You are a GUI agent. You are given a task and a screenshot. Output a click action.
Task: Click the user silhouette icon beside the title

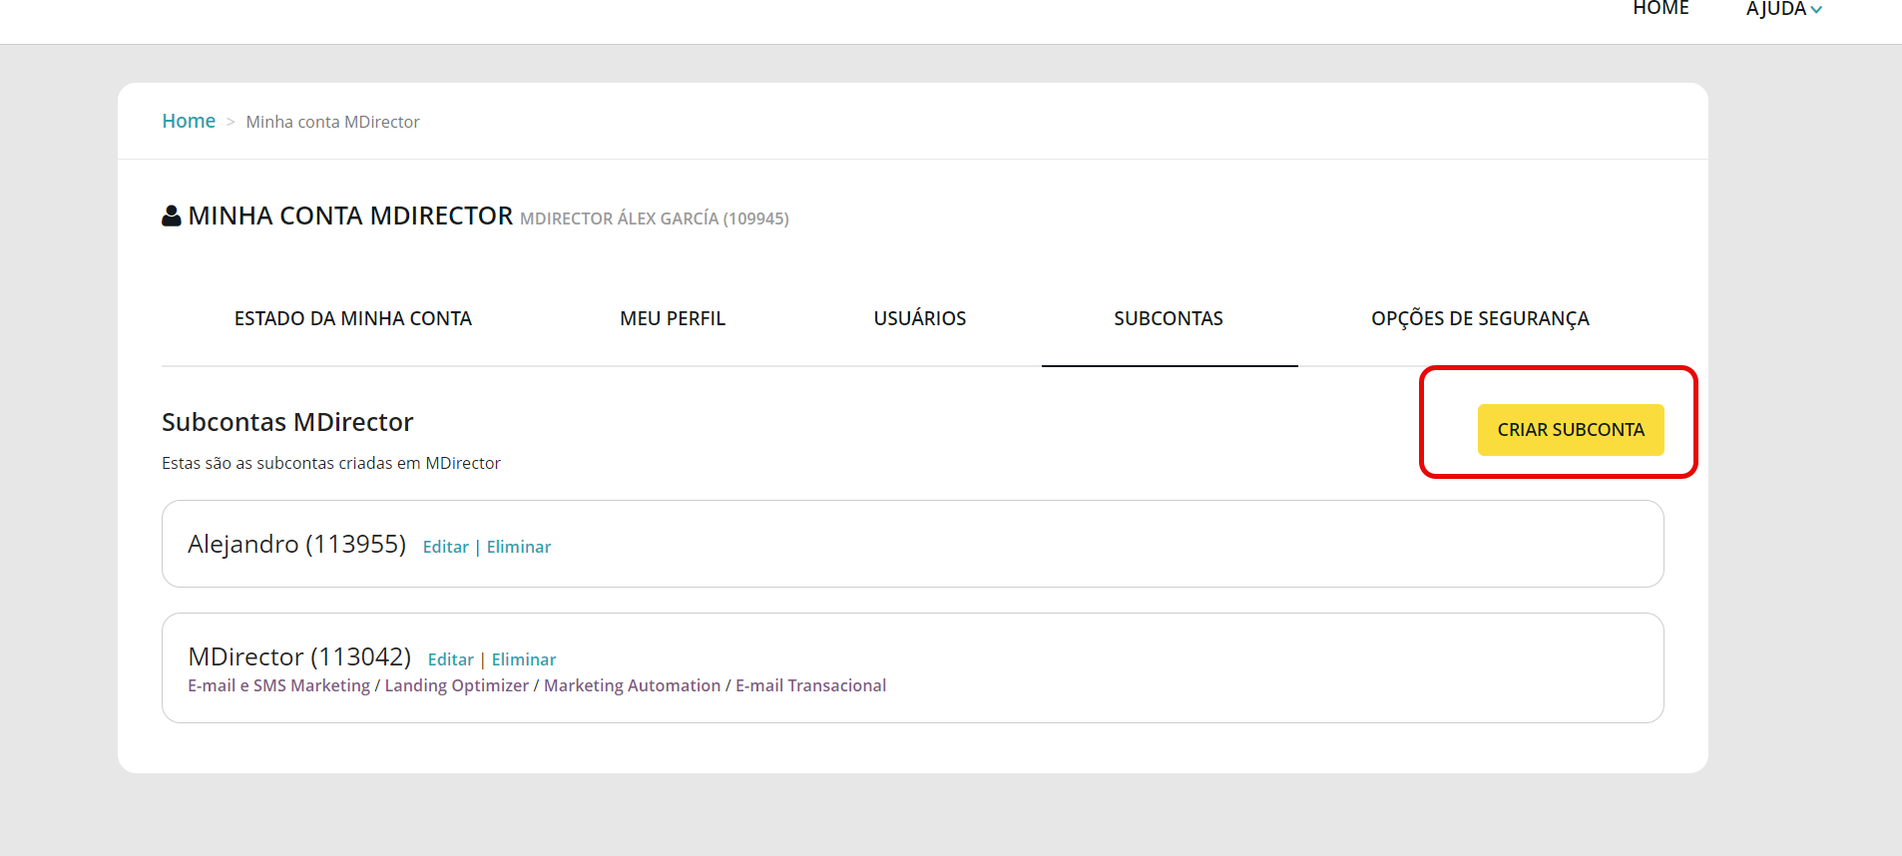click(172, 215)
